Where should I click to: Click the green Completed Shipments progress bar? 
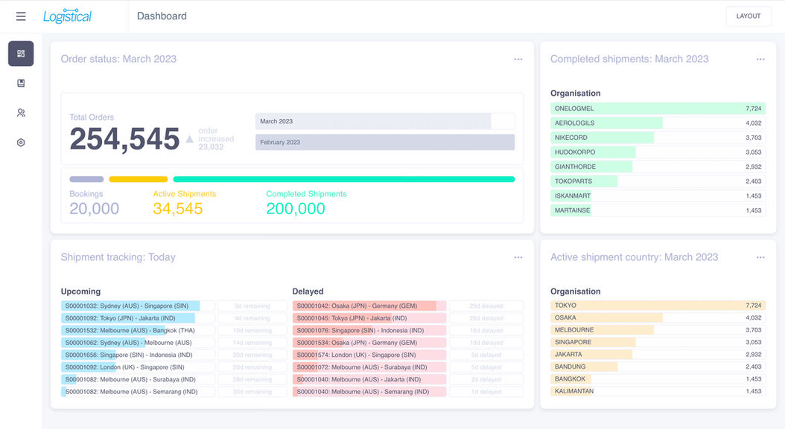click(x=344, y=179)
